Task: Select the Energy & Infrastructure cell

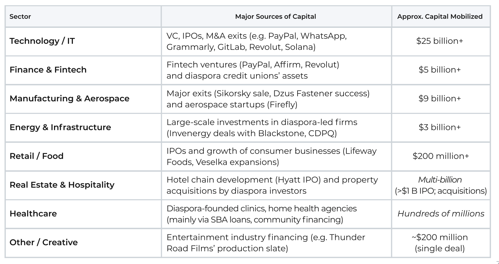Action: [x=60, y=127]
